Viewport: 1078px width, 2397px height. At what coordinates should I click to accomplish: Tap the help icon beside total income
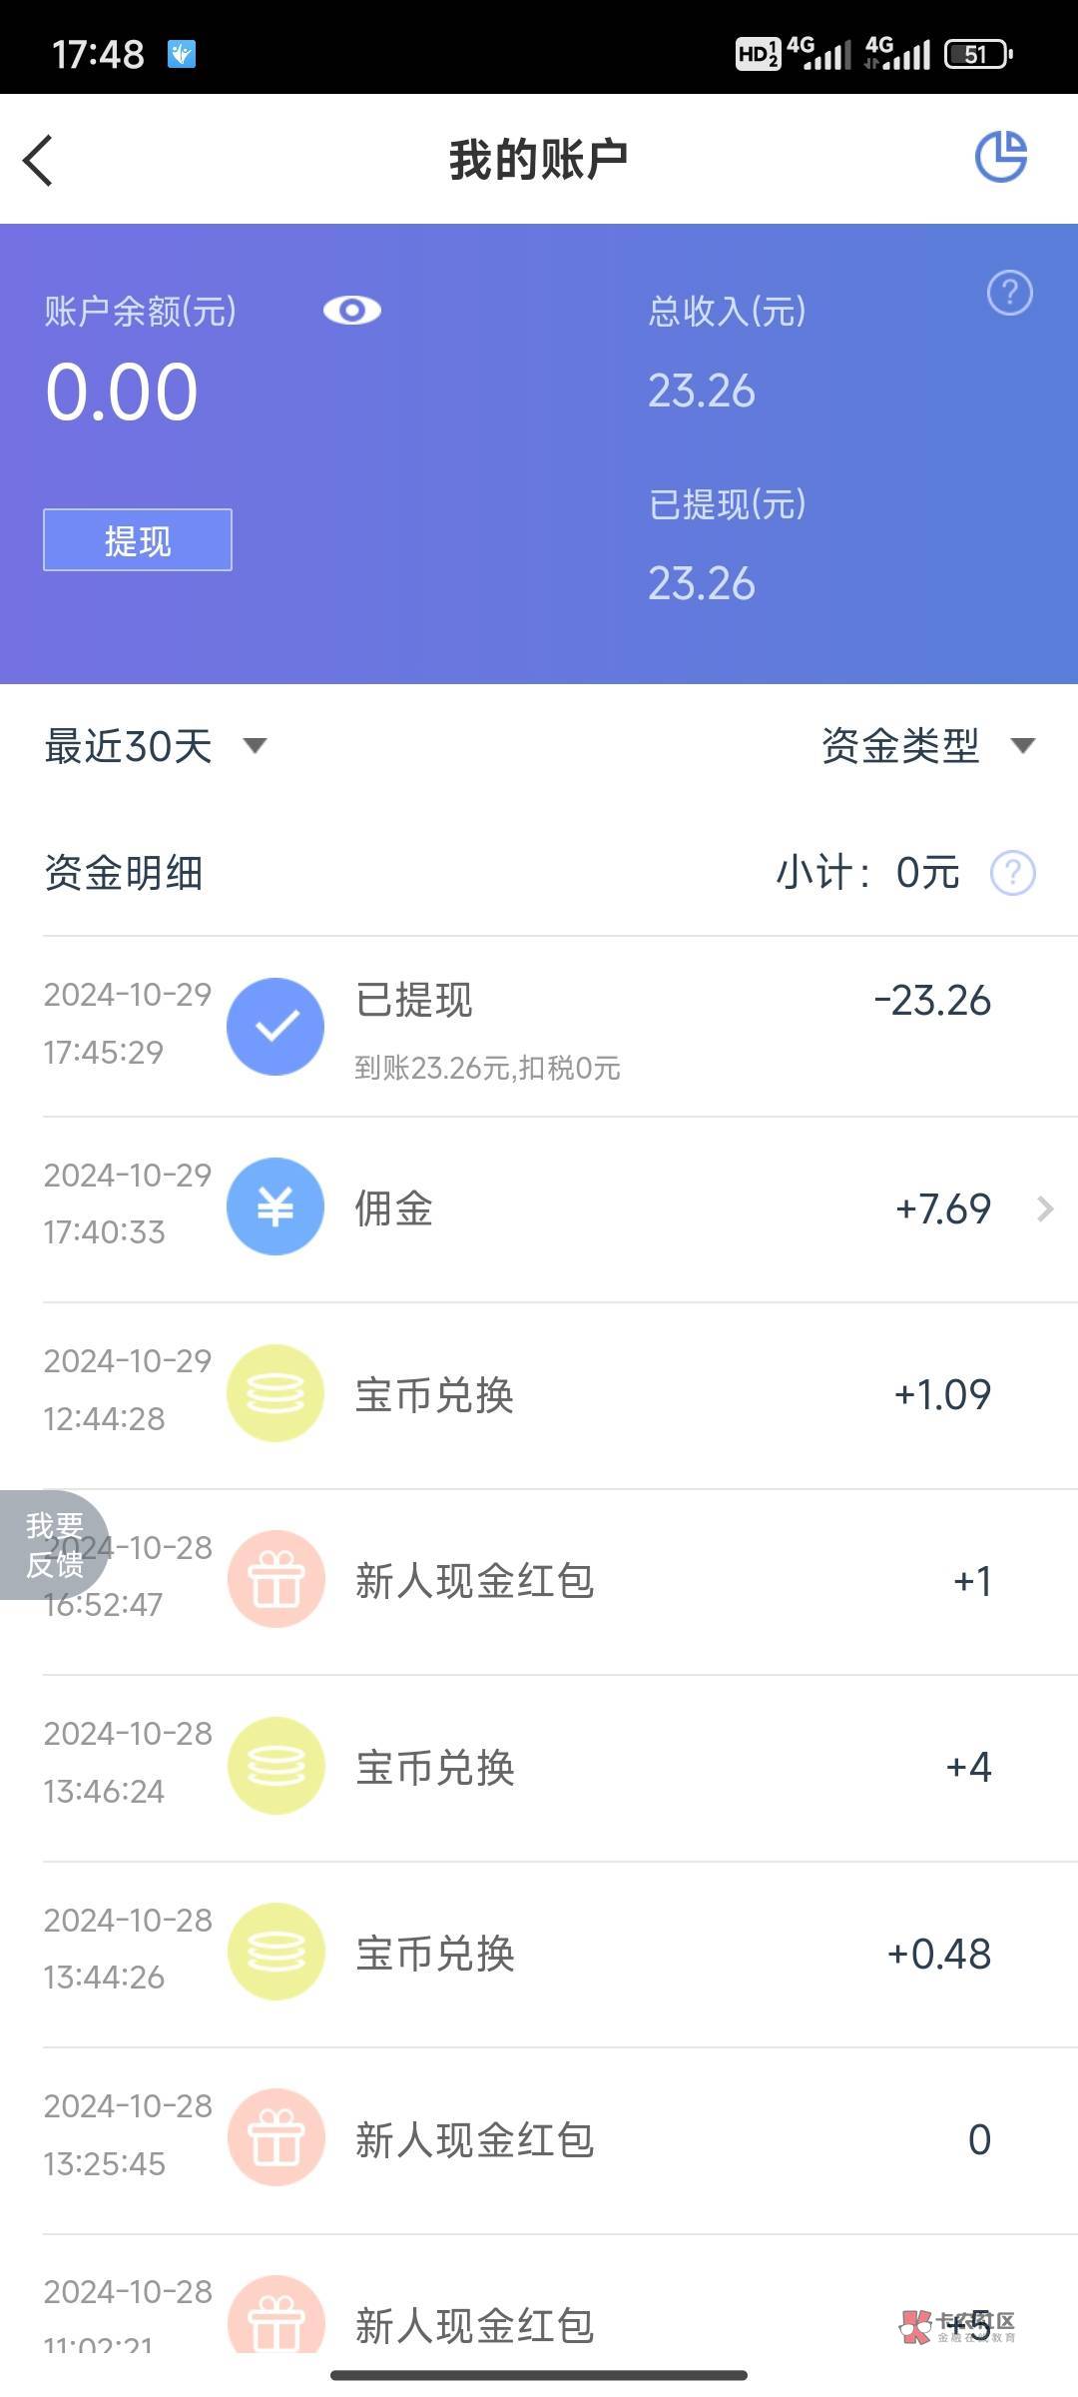pyautogui.click(x=1009, y=293)
